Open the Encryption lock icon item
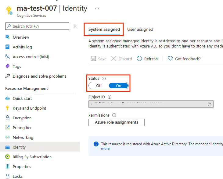Image resolution: width=223 pixels, height=179 pixels. (x=8, y=118)
